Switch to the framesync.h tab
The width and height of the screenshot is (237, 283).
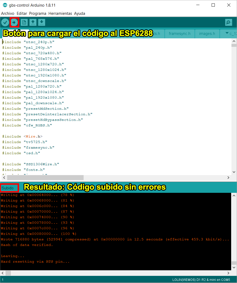[x=180, y=34]
